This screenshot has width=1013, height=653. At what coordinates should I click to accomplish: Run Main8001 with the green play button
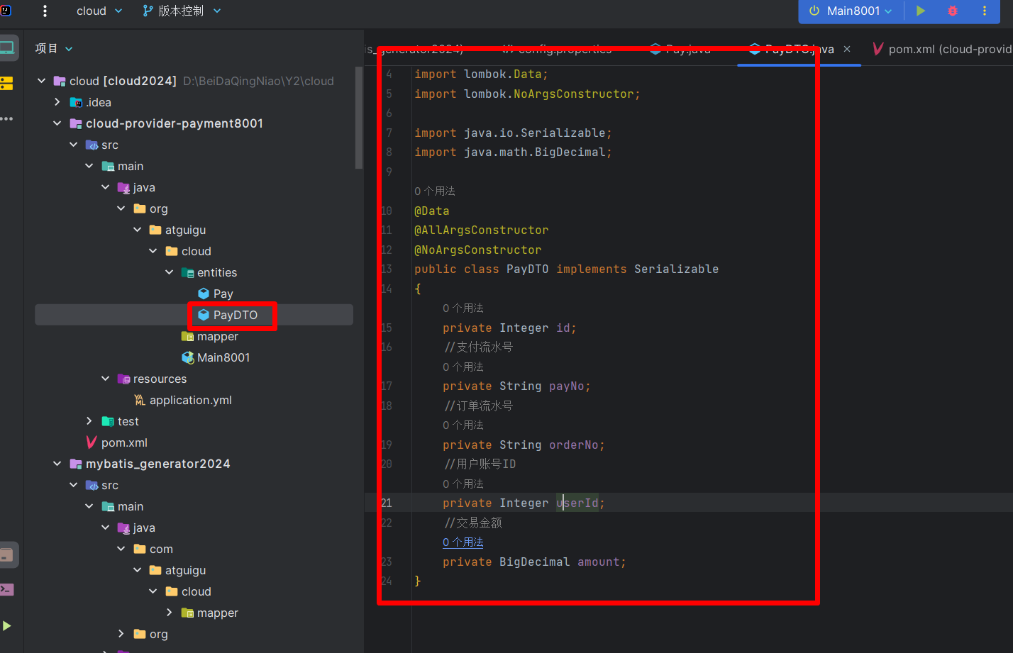pos(921,11)
